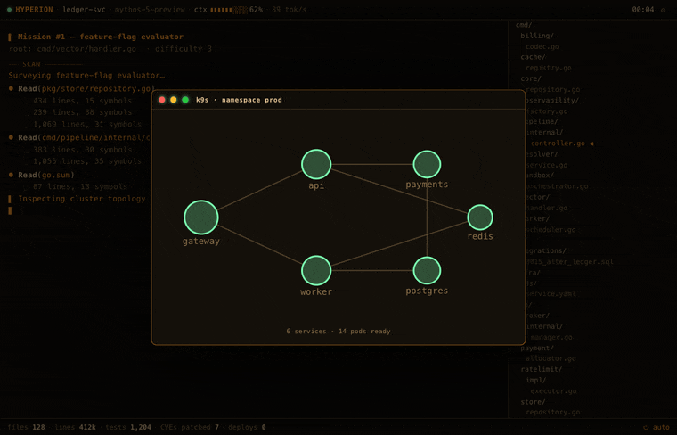This screenshot has width=677, height=435.
Task: Click the Read(go.sum) entry
Action: (46, 175)
